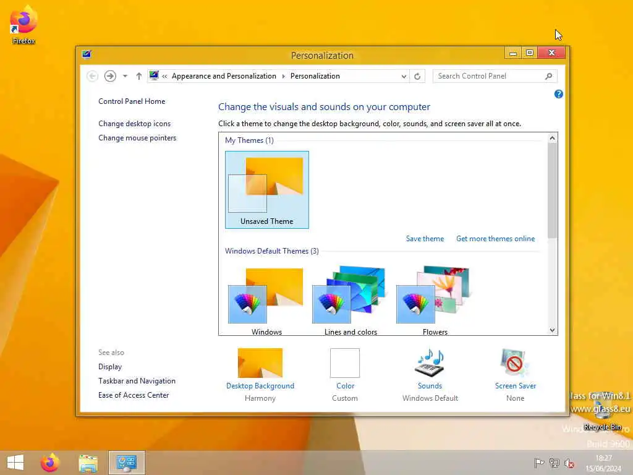
Task: Open Change mouse pointers link
Action: click(x=137, y=138)
